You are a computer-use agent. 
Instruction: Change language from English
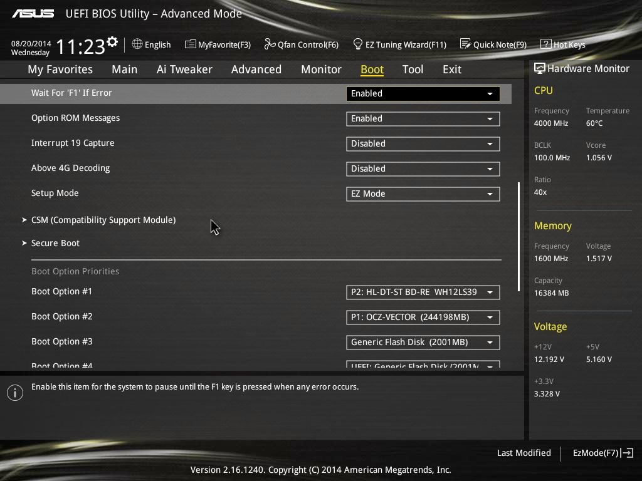(x=152, y=44)
